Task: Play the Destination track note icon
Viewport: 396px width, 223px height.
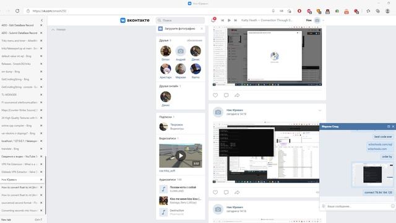Action: (x=163, y=212)
